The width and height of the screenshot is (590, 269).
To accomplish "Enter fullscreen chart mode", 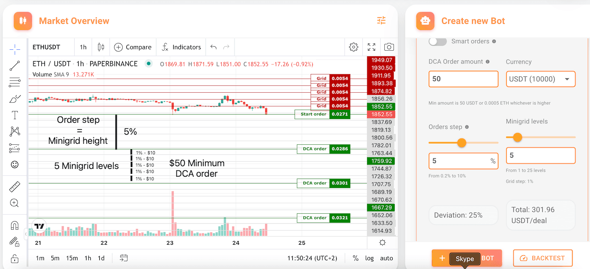I will click(371, 47).
